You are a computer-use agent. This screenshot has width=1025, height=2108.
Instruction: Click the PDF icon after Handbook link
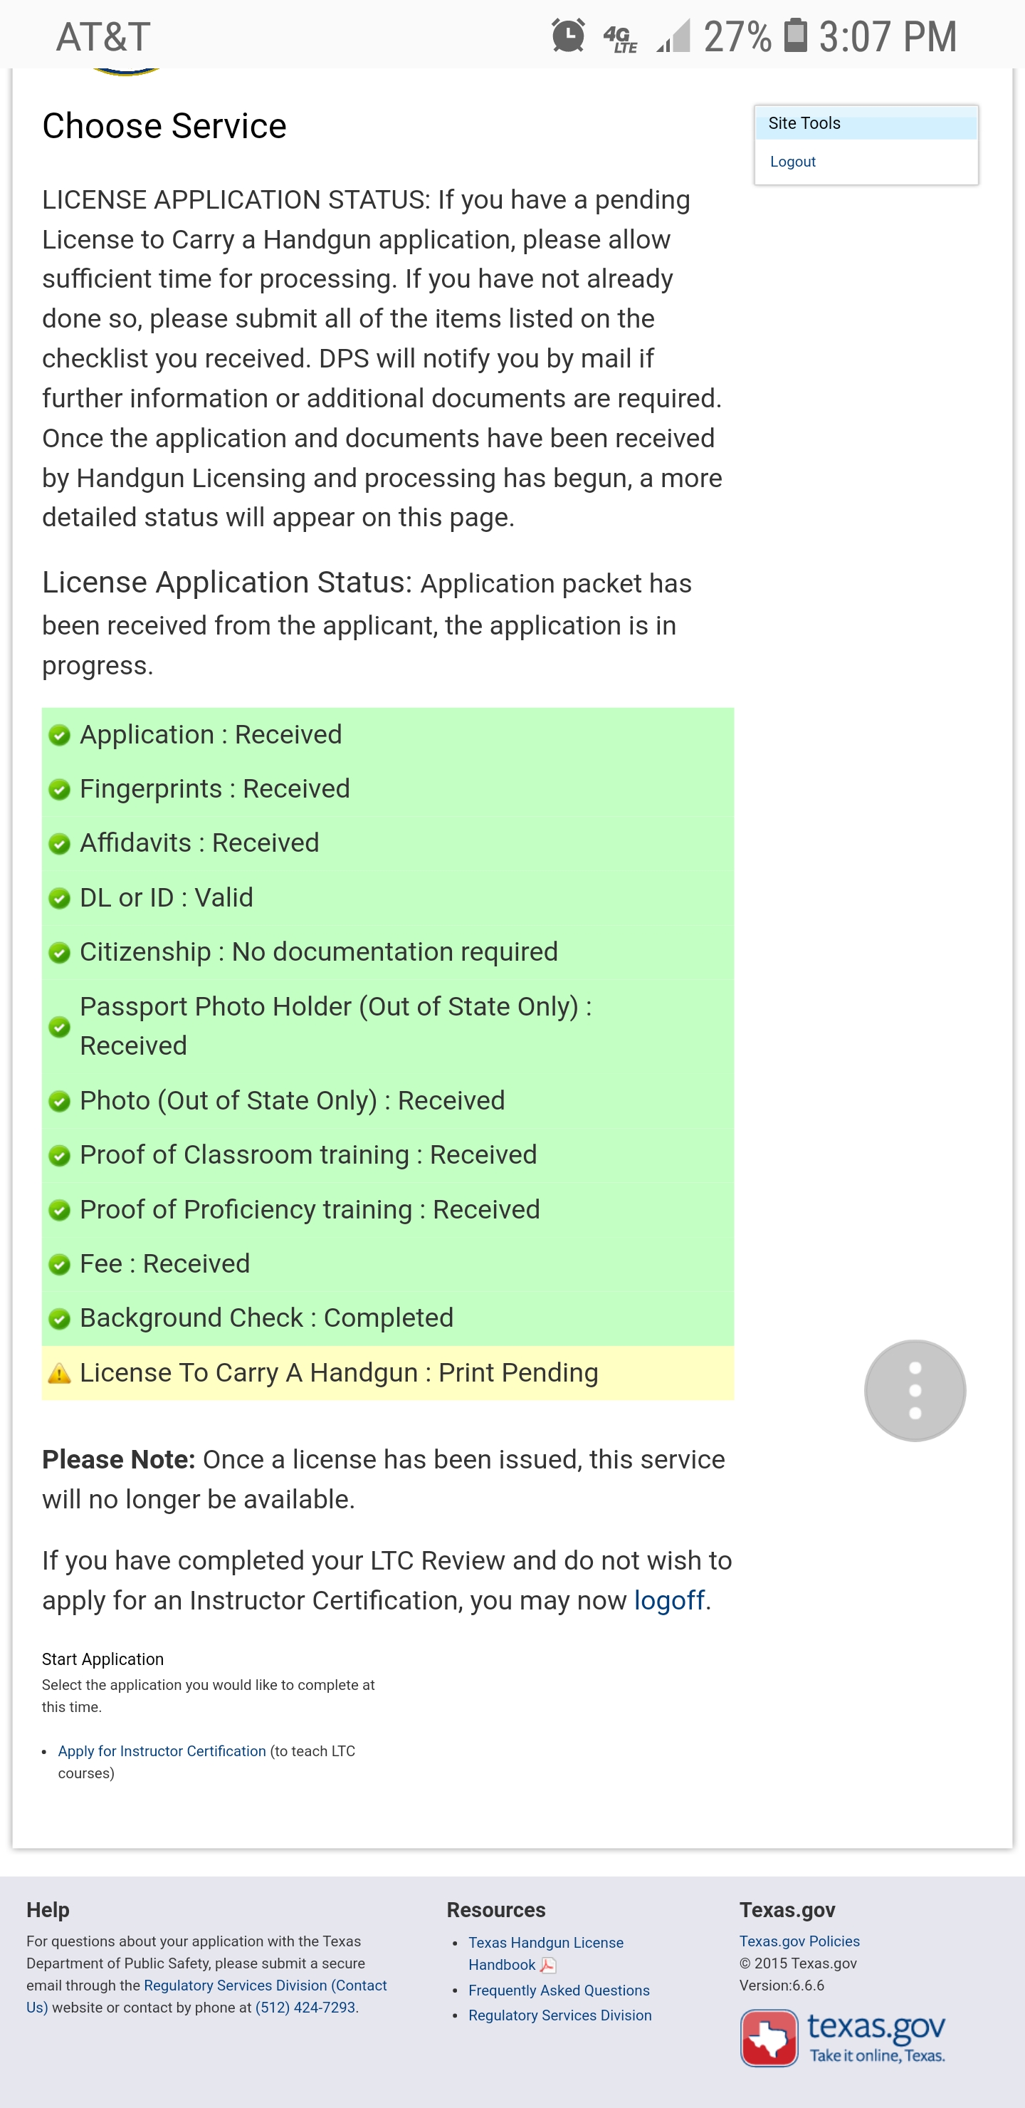point(548,1965)
